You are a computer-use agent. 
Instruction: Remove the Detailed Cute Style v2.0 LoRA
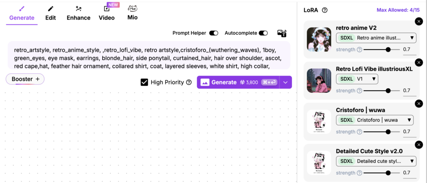point(419,145)
